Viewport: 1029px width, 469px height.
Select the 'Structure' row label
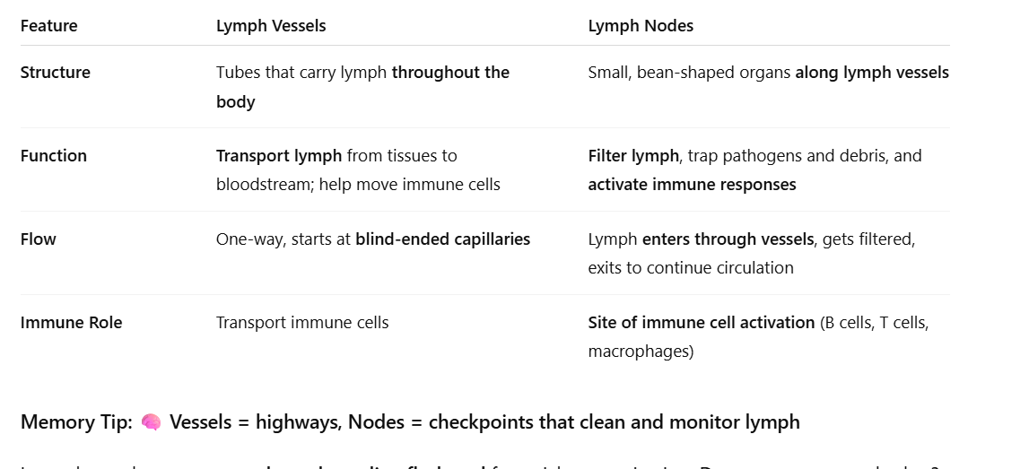coord(56,73)
